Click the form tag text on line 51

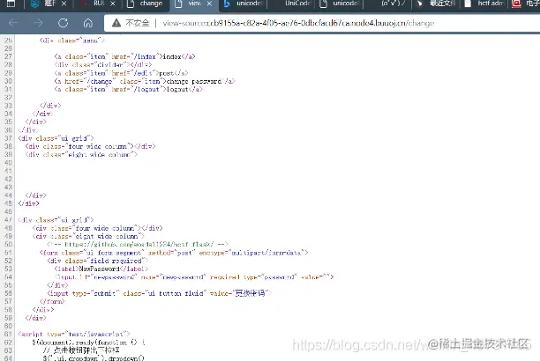click(x=174, y=253)
